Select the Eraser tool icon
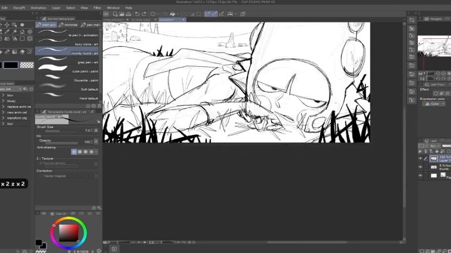 (22, 52)
